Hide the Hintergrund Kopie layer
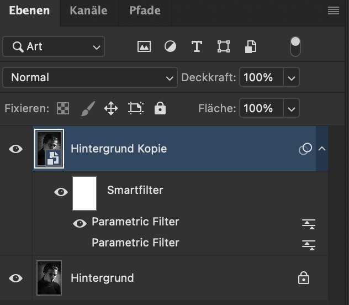 coord(16,149)
